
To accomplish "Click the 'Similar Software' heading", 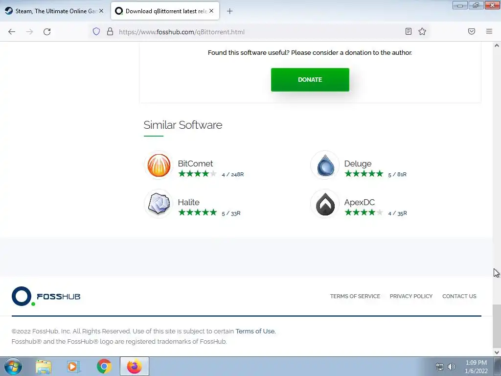I will [183, 125].
